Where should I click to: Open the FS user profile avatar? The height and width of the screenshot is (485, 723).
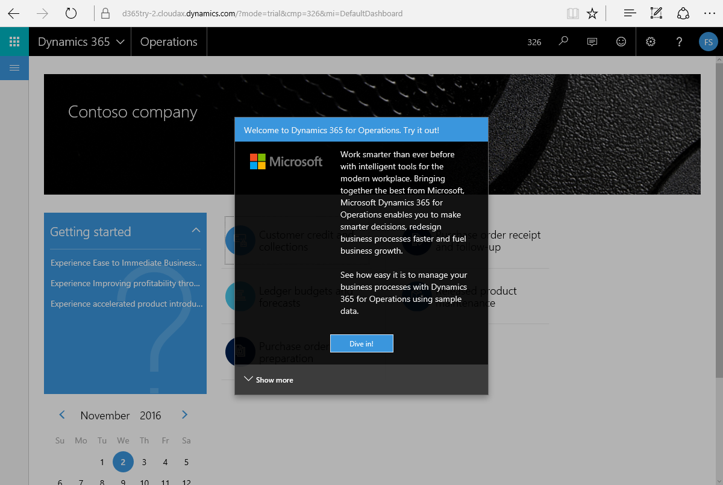tap(709, 42)
